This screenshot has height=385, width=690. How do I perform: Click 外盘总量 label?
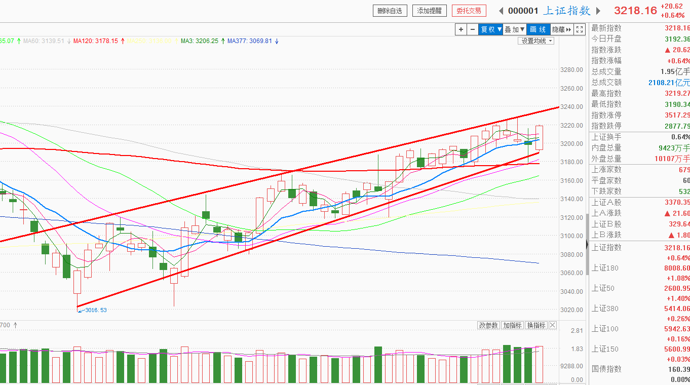tap(606, 159)
